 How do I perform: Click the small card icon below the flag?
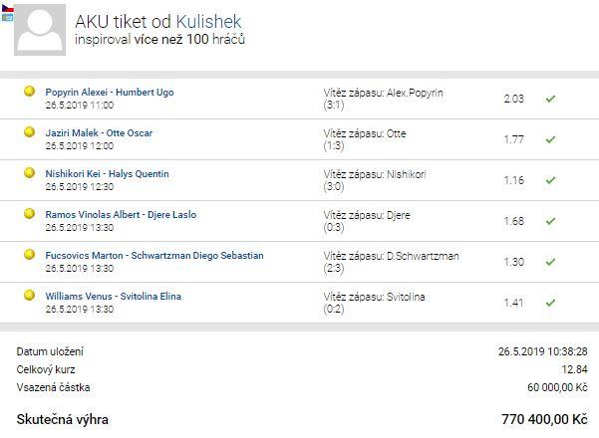click(x=7, y=17)
